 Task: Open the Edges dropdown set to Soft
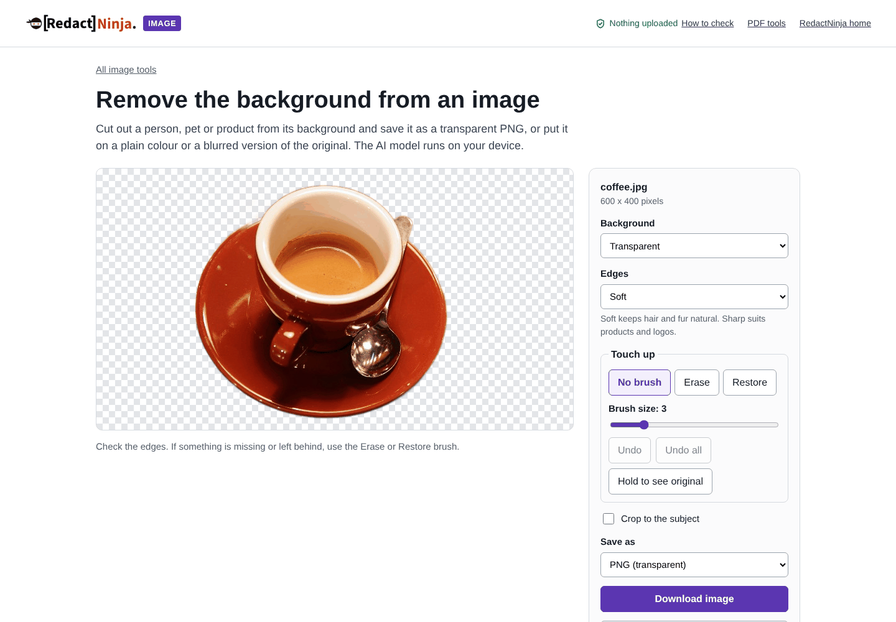tap(694, 297)
